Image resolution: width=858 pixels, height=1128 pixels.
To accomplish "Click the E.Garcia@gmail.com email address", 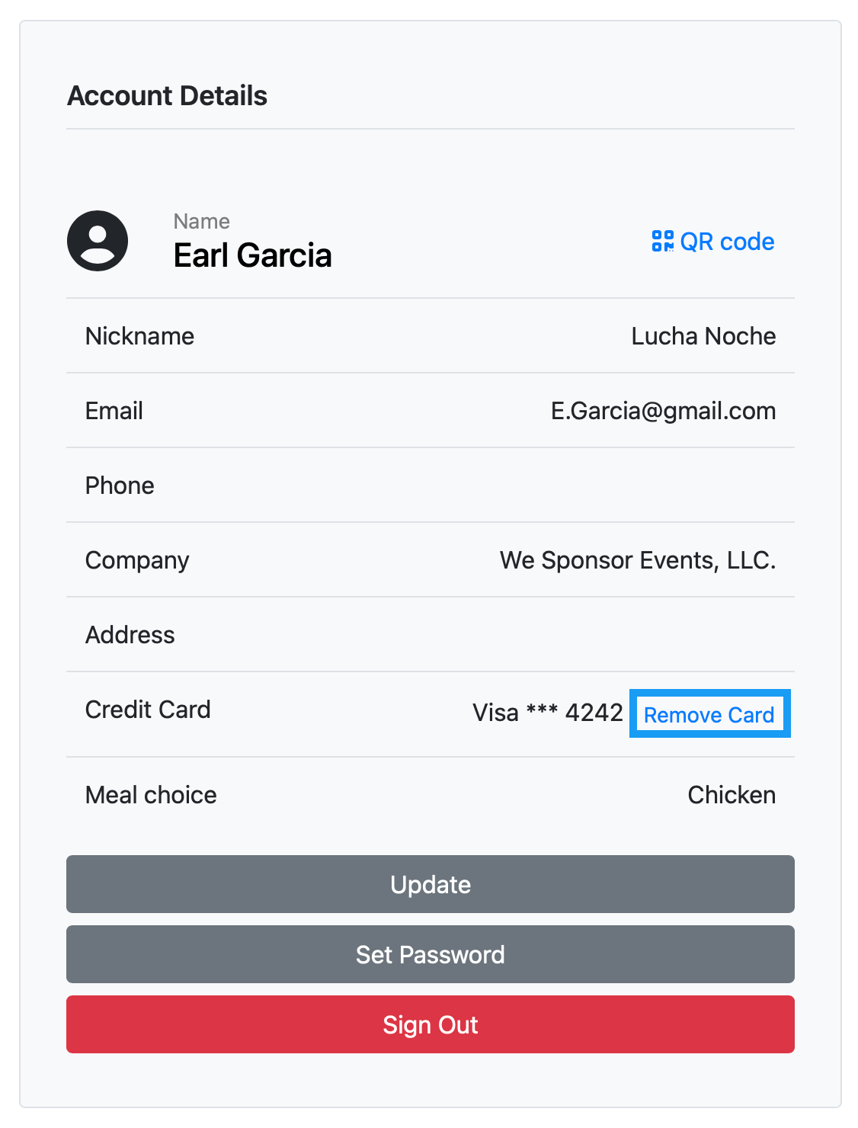I will coord(663,411).
